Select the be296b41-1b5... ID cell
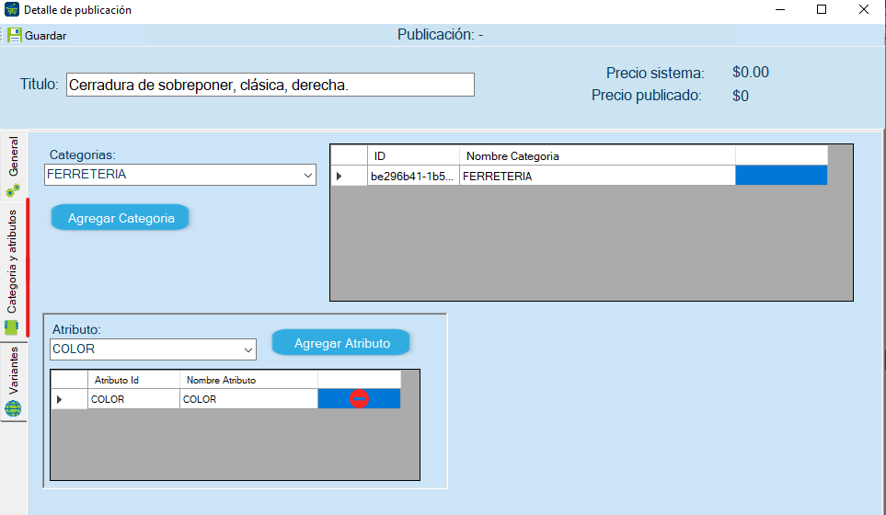The image size is (886, 515). click(414, 176)
